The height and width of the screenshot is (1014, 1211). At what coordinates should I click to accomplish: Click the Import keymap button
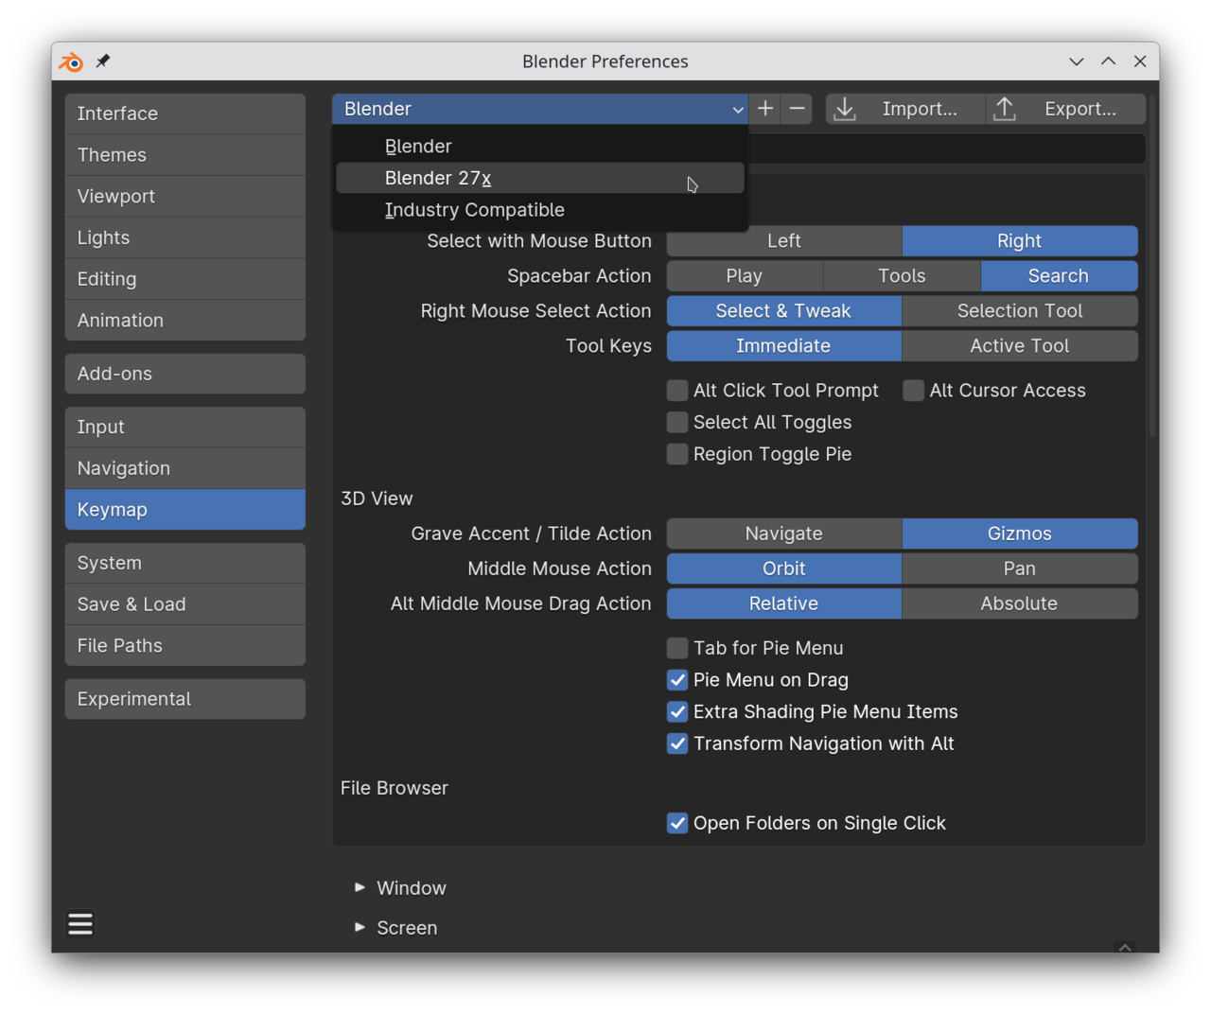904,109
